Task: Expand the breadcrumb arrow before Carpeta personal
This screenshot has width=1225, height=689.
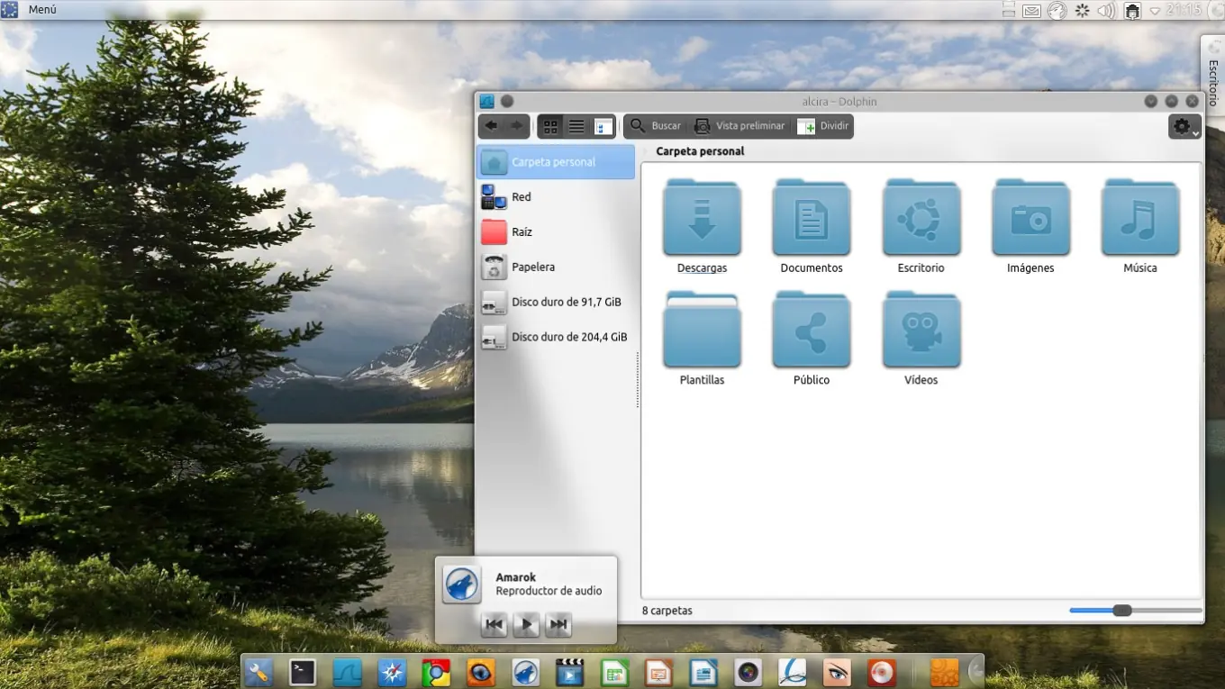Action: pos(645,151)
